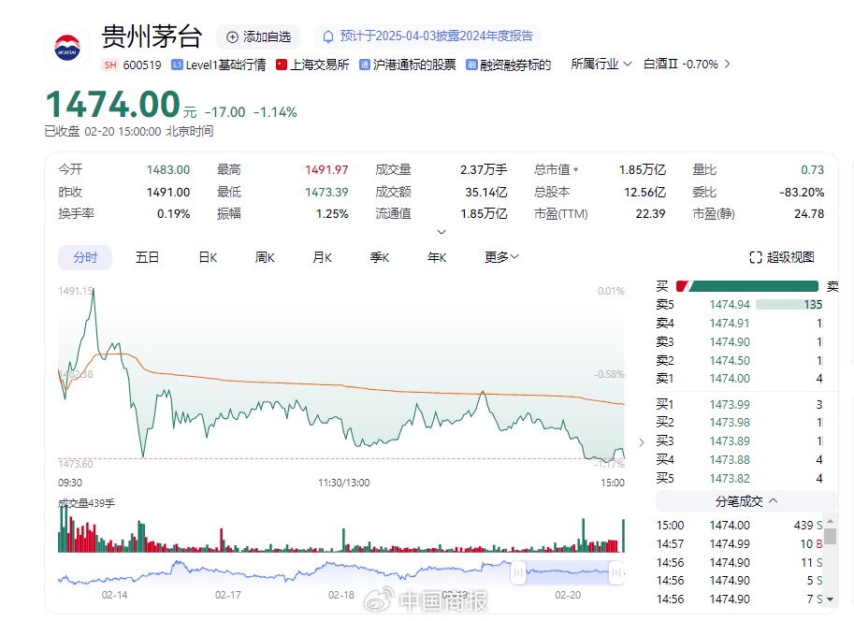
Task: Click the 添加自选 button
Action: coord(259,37)
